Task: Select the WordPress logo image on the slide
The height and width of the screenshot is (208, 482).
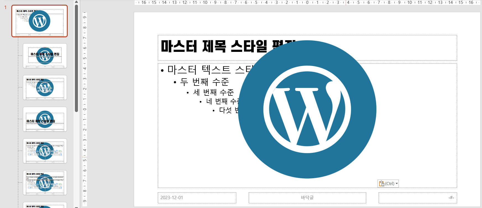Action: click(x=307, y=109)
